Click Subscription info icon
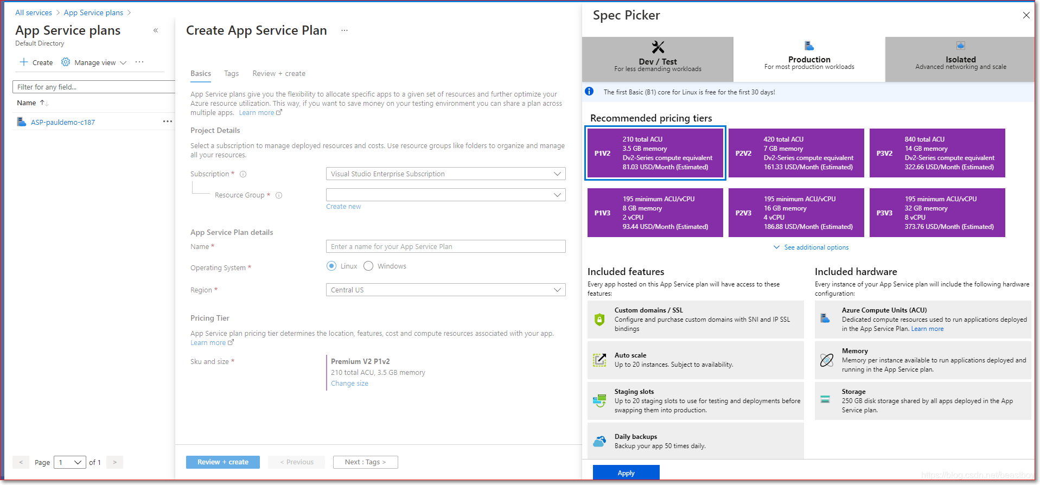 click(243, 174)
